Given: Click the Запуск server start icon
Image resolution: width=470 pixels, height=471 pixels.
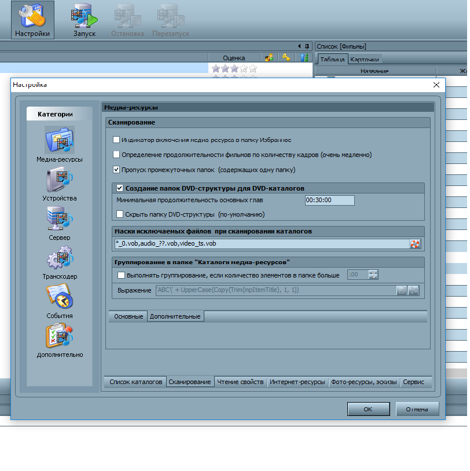Looking at the screenshot, I should [85, 17].
